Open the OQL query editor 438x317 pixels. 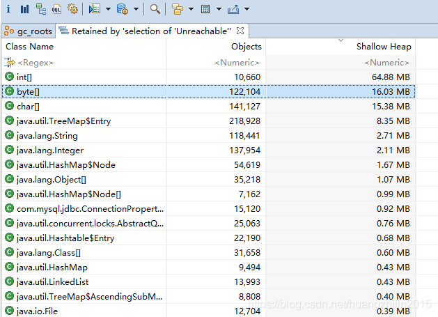56,9
